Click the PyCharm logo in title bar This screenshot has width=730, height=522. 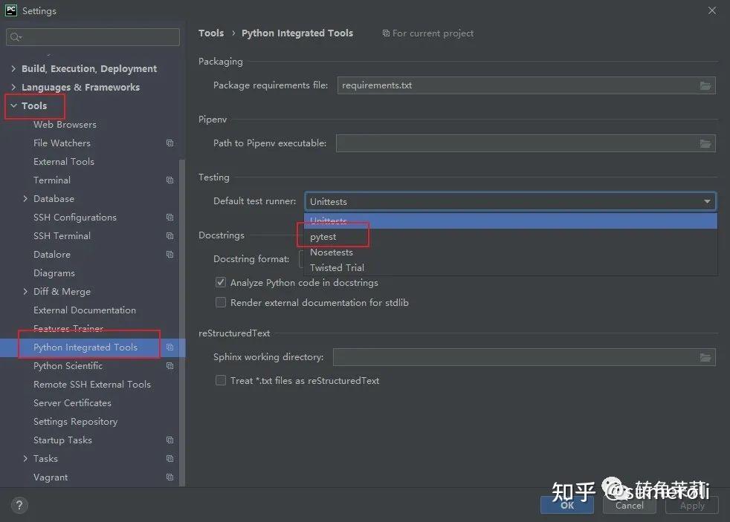10,10
